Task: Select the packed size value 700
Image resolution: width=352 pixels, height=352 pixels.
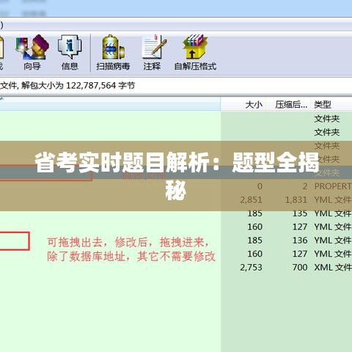Action: point(300,267)
